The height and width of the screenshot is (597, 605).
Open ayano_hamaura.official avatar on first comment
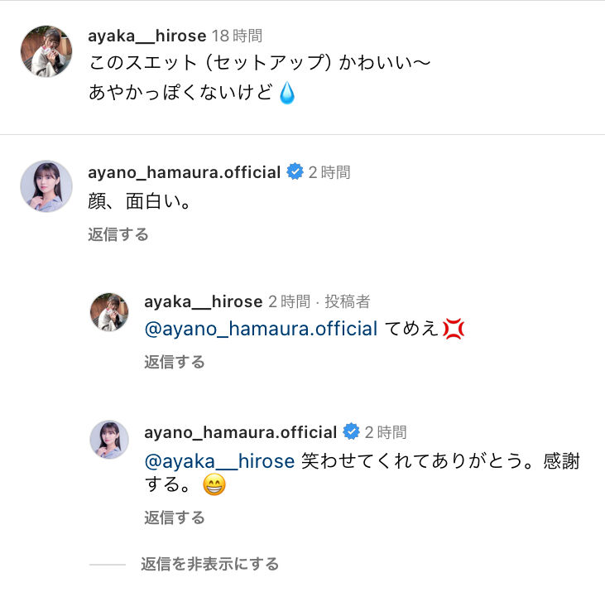coord(46,185)
